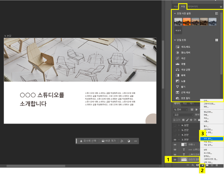Filter layers by adjustment layer icon
Viewport: 224px width, 176px height.
point(196,110)
